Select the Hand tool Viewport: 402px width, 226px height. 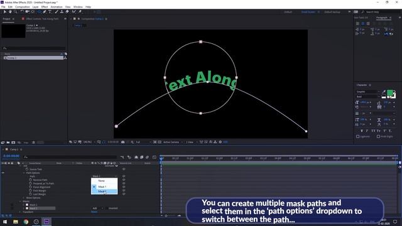pos(10,12)
